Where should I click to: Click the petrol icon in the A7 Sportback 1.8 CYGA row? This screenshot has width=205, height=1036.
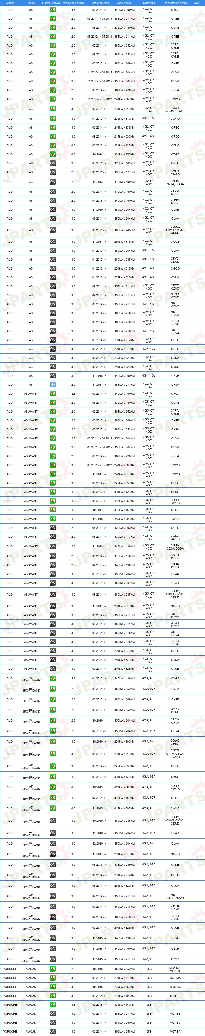point(52,678)
